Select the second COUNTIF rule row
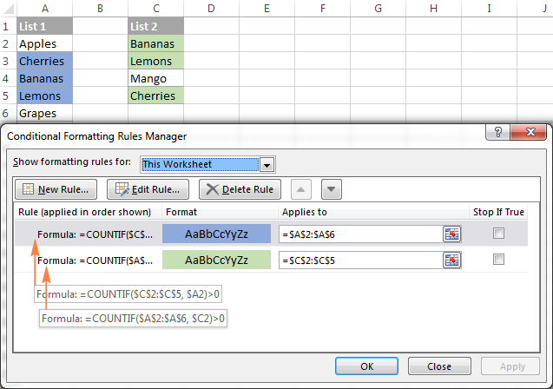 (x=95, y=260)
